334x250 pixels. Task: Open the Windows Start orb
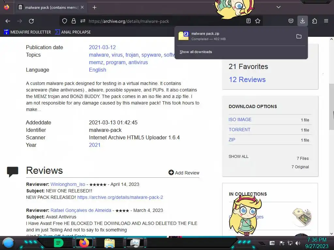point(8,243)
